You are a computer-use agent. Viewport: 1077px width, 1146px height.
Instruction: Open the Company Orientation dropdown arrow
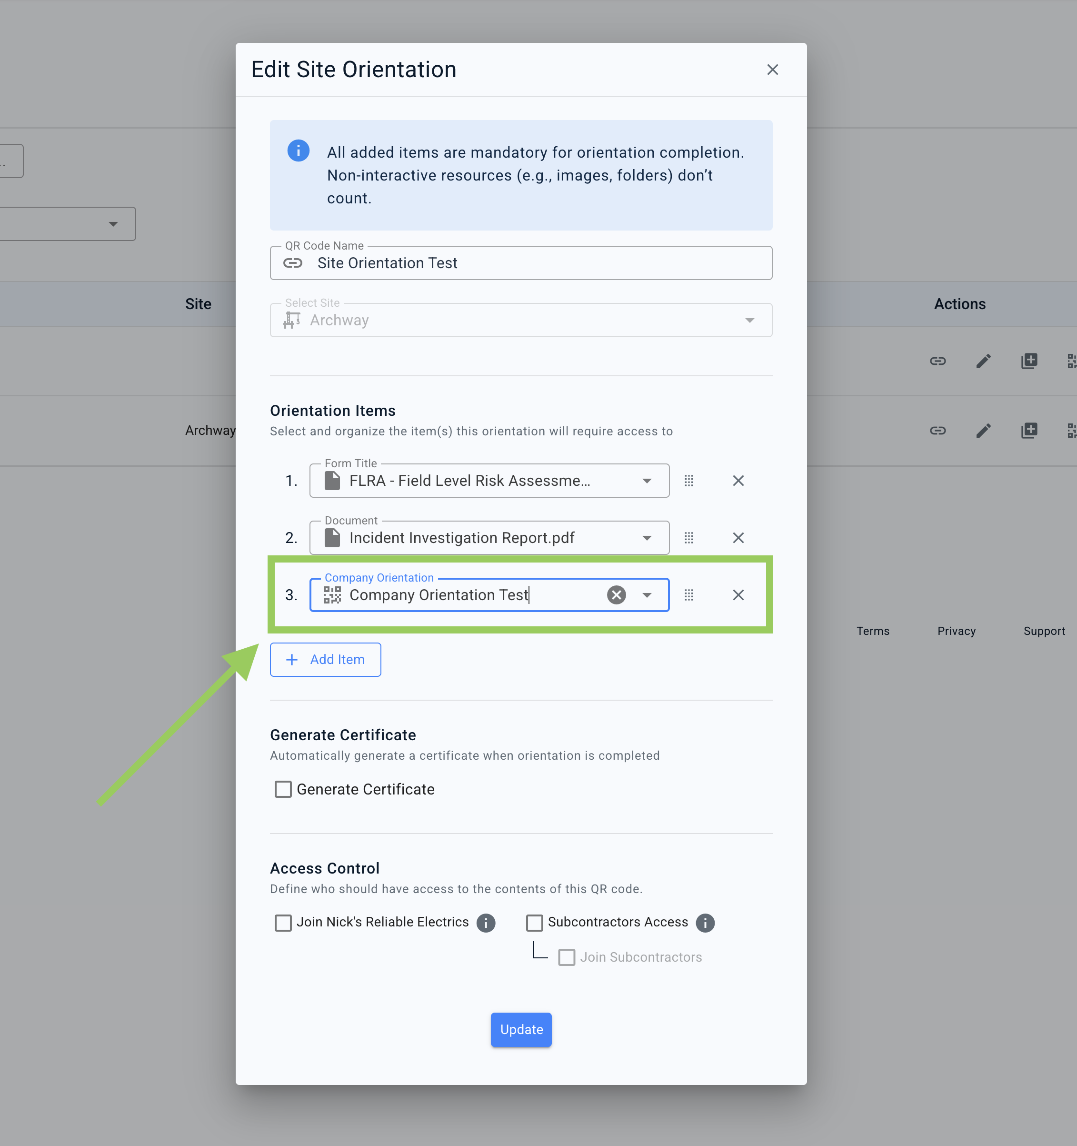(x=647, y=595)
